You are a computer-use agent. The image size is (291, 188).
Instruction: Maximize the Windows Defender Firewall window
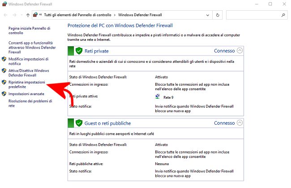(x=270, y=4)
